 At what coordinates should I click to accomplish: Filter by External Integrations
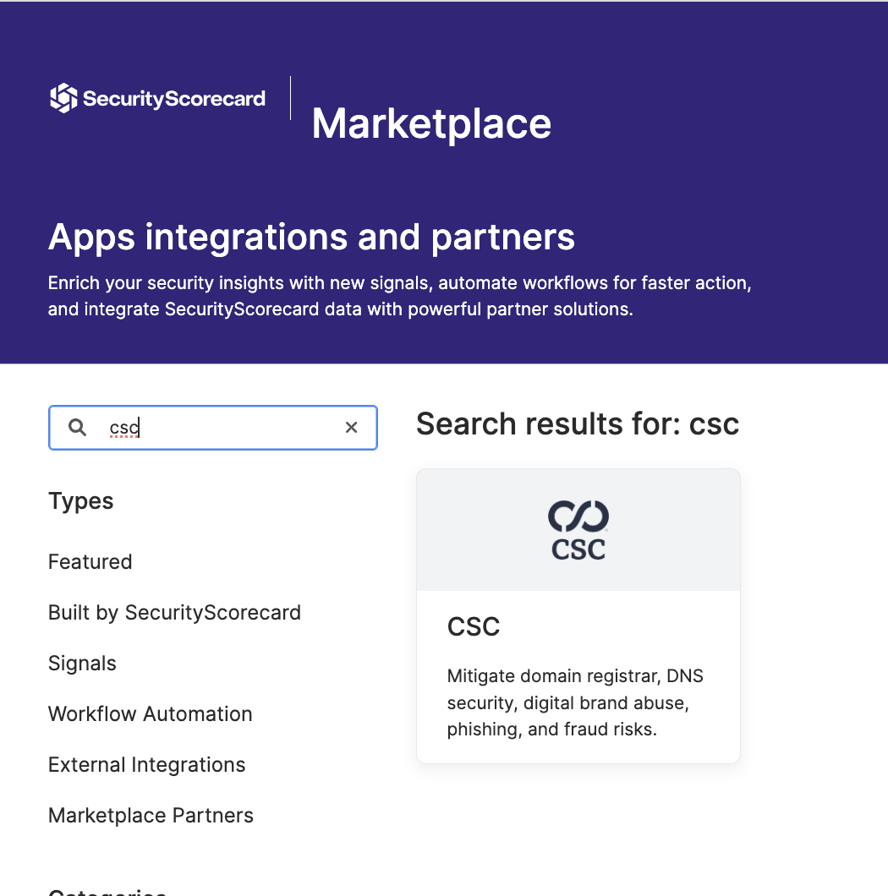click(146, 764)
